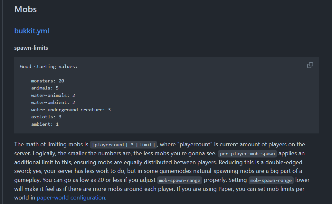Click the spawn-limits subheading

[x=31, y=48]
